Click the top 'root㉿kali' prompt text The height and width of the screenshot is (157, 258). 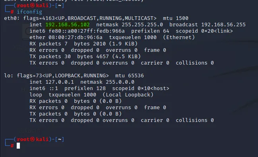(x=33, y=6)
